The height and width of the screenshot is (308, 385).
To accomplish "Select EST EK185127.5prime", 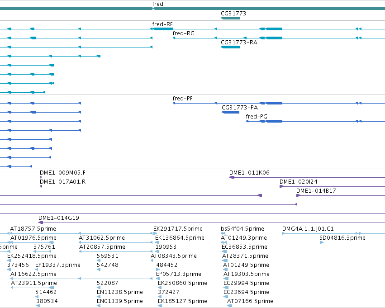I will pos(182,301).
